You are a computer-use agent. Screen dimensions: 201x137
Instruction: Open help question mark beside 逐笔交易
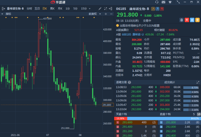[x=129, y=82]
